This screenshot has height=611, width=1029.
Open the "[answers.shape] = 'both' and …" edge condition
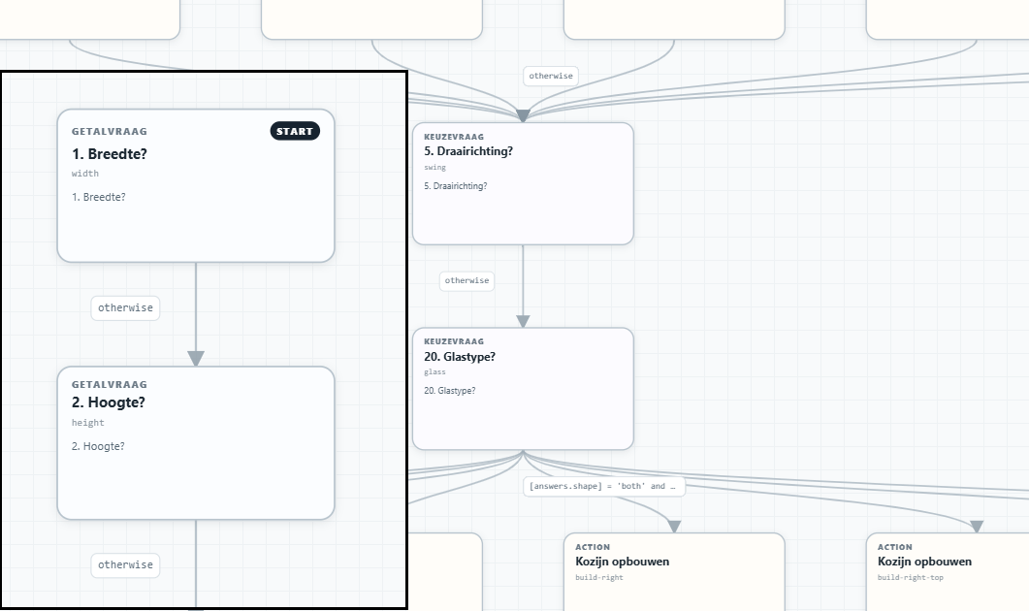point(604,486)
